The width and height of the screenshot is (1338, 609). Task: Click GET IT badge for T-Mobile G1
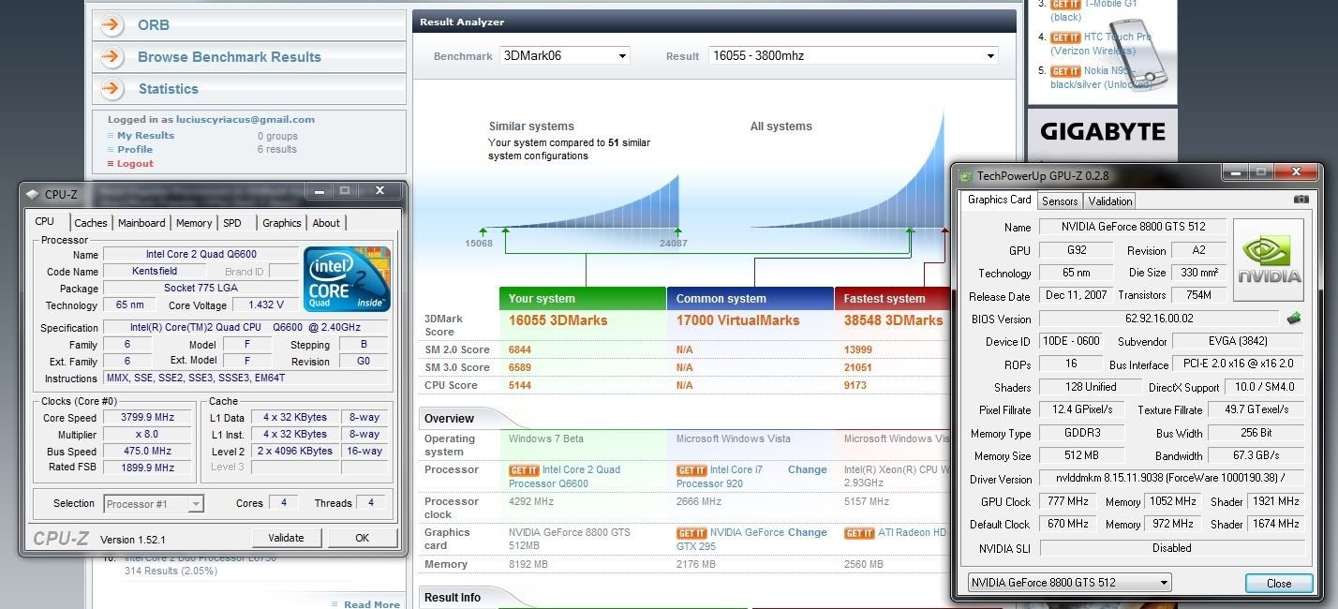pos(1065,5)
